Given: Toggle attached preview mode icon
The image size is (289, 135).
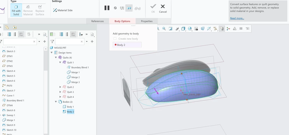Looking at the screenshot, I should click(129, 8).
